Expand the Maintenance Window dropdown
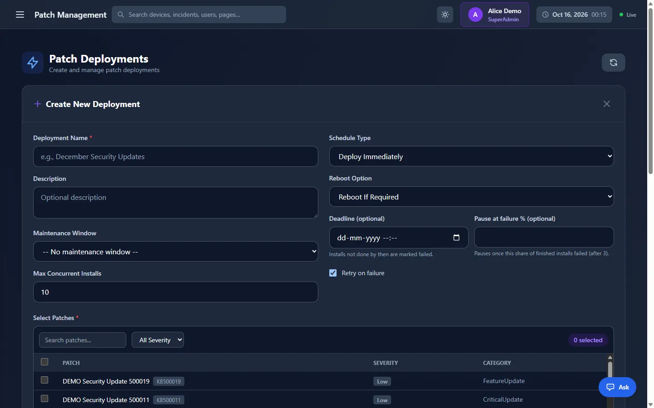 [176, 252]
